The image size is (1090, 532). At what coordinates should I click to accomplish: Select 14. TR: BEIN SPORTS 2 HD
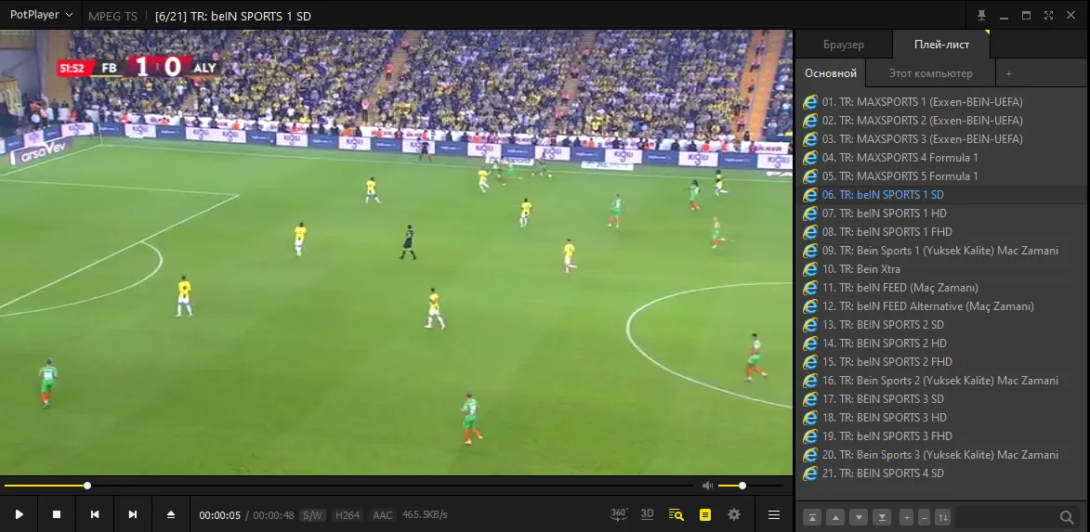940,344
